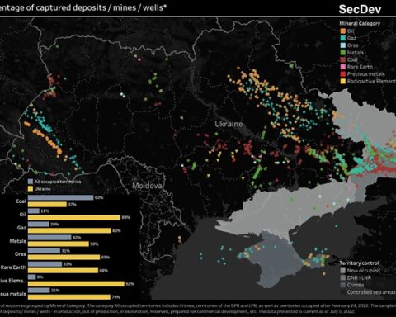Select the Metals 42% occupied bar

tap(49, 238)
